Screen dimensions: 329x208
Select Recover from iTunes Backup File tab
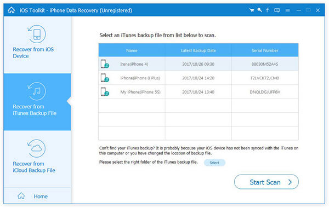[x=37, y=102]
